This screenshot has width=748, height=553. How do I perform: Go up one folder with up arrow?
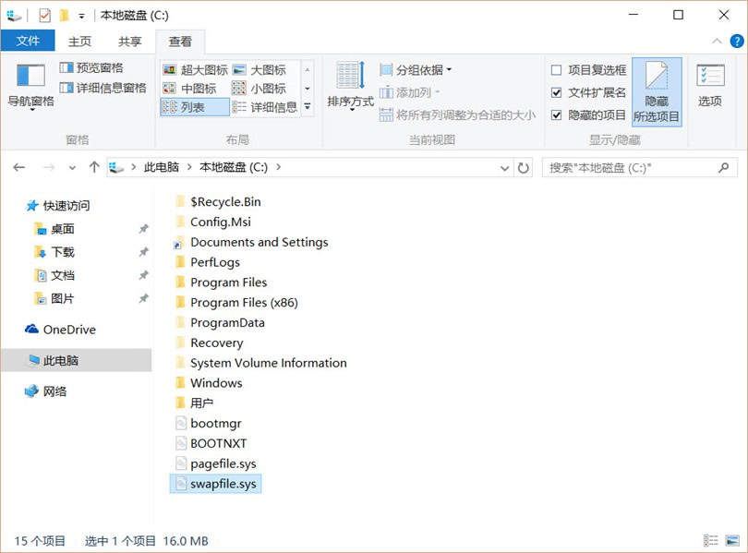point(93,167)
